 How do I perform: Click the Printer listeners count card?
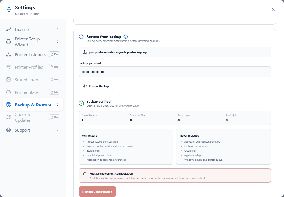coord(103,118)
